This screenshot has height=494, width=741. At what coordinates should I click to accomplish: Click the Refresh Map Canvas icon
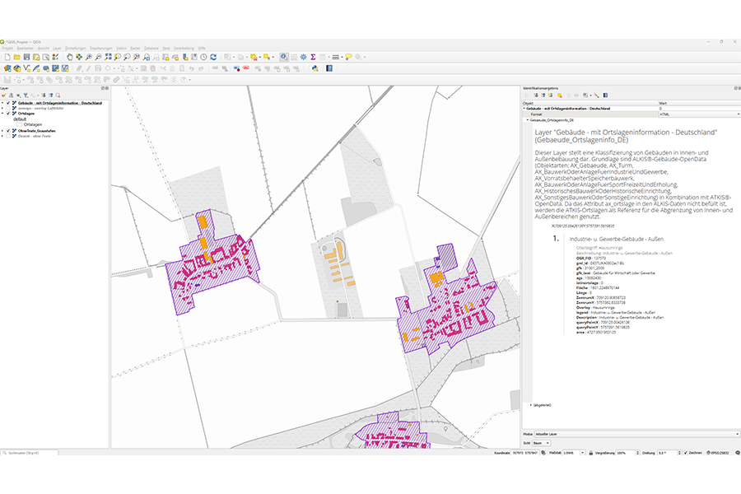[212, 57]
